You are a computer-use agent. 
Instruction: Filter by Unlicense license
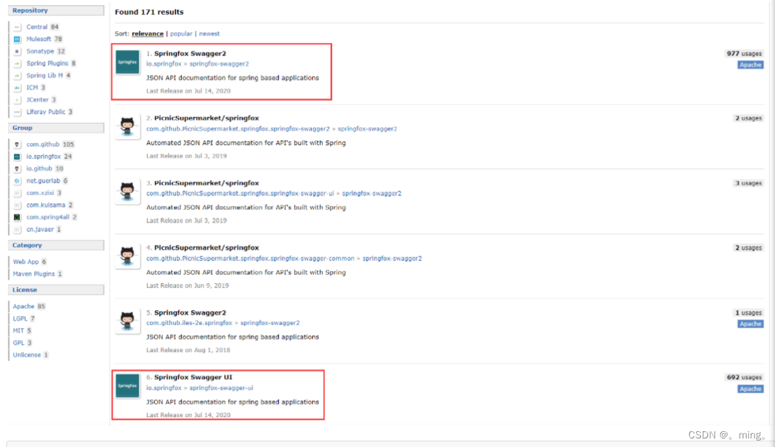tap(26, 355)
